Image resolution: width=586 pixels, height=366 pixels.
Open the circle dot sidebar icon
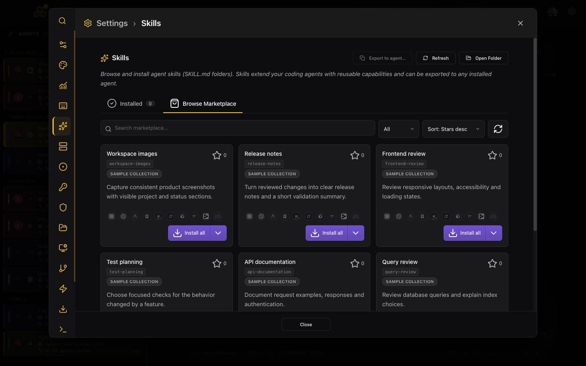(x=63, y=167)
